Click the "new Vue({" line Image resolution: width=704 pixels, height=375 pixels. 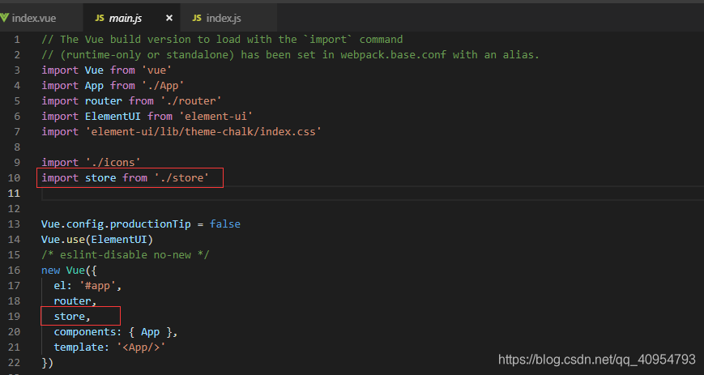coord(69,270)
